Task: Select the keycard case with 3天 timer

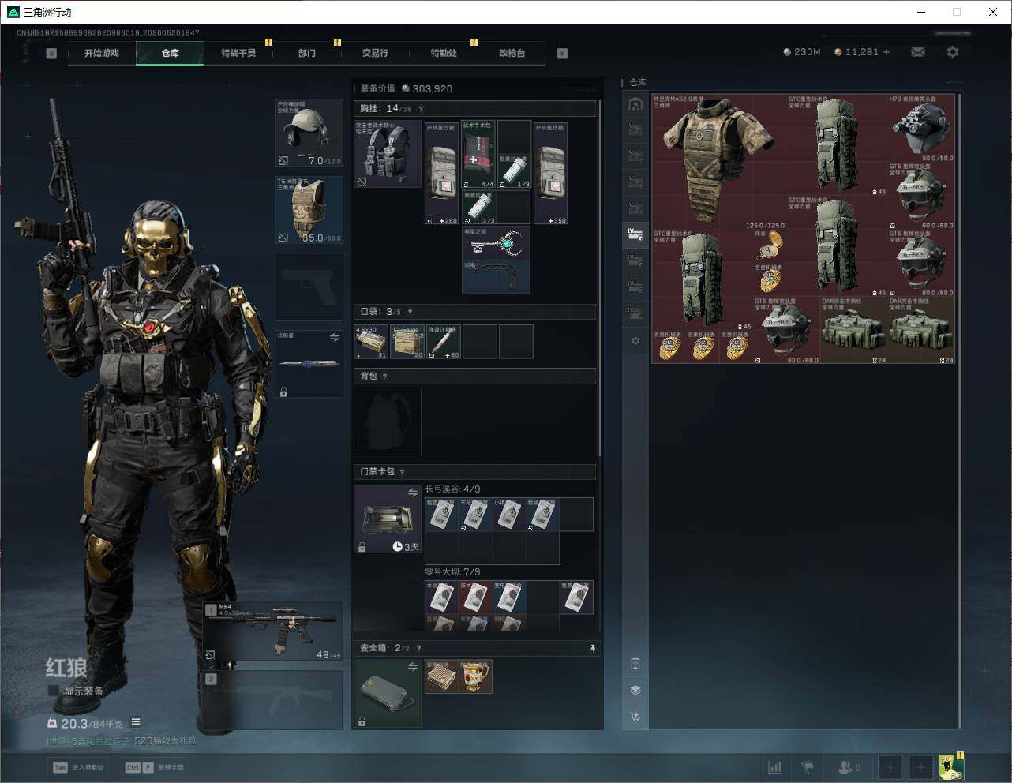Action: click(x=388, y=519)
